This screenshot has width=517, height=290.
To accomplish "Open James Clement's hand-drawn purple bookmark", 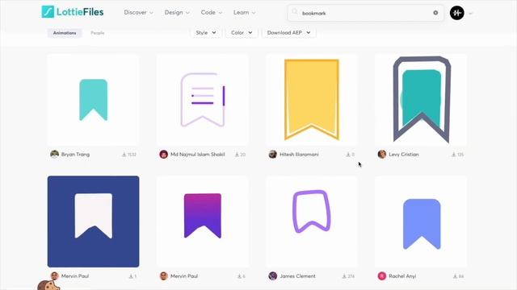I will pos(312,222).
